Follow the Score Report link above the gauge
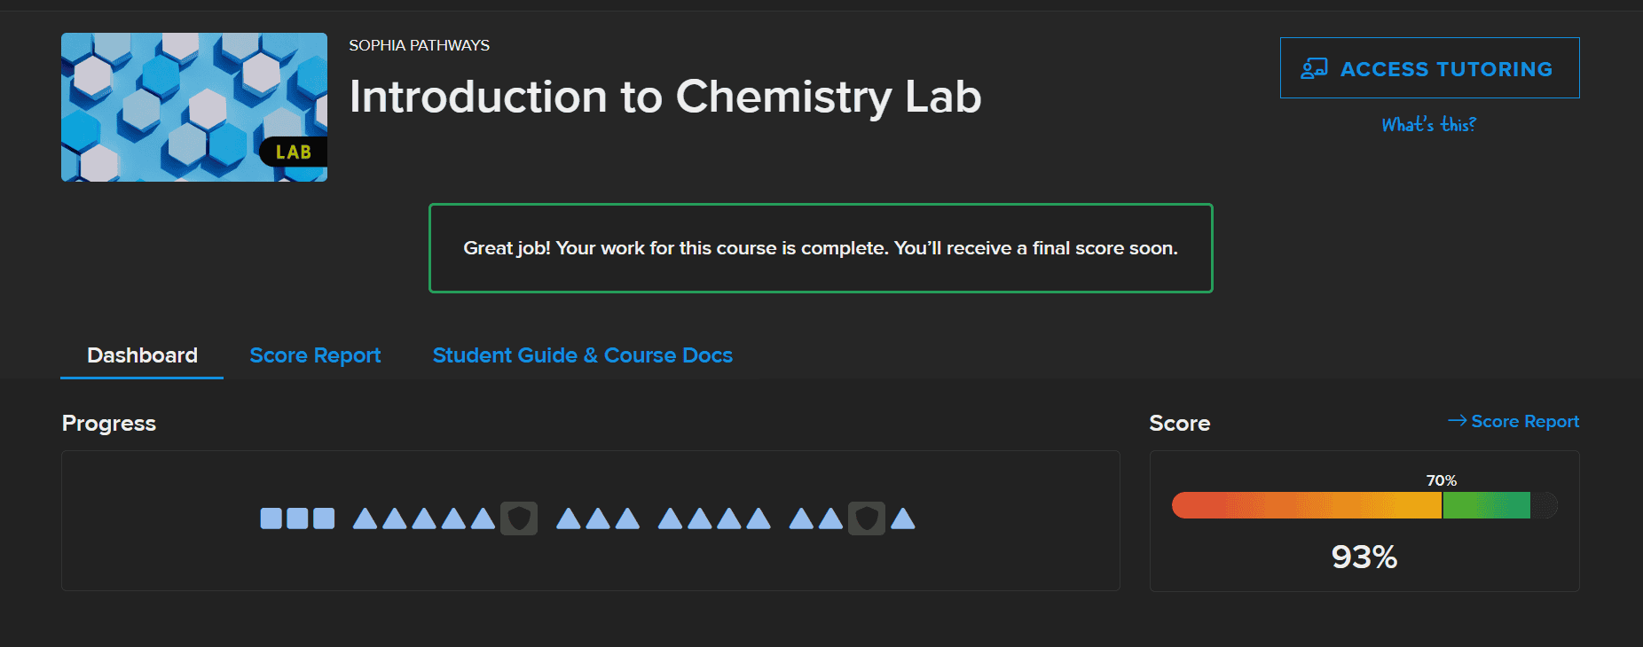1643x647 pixels. pos(1524,421)
